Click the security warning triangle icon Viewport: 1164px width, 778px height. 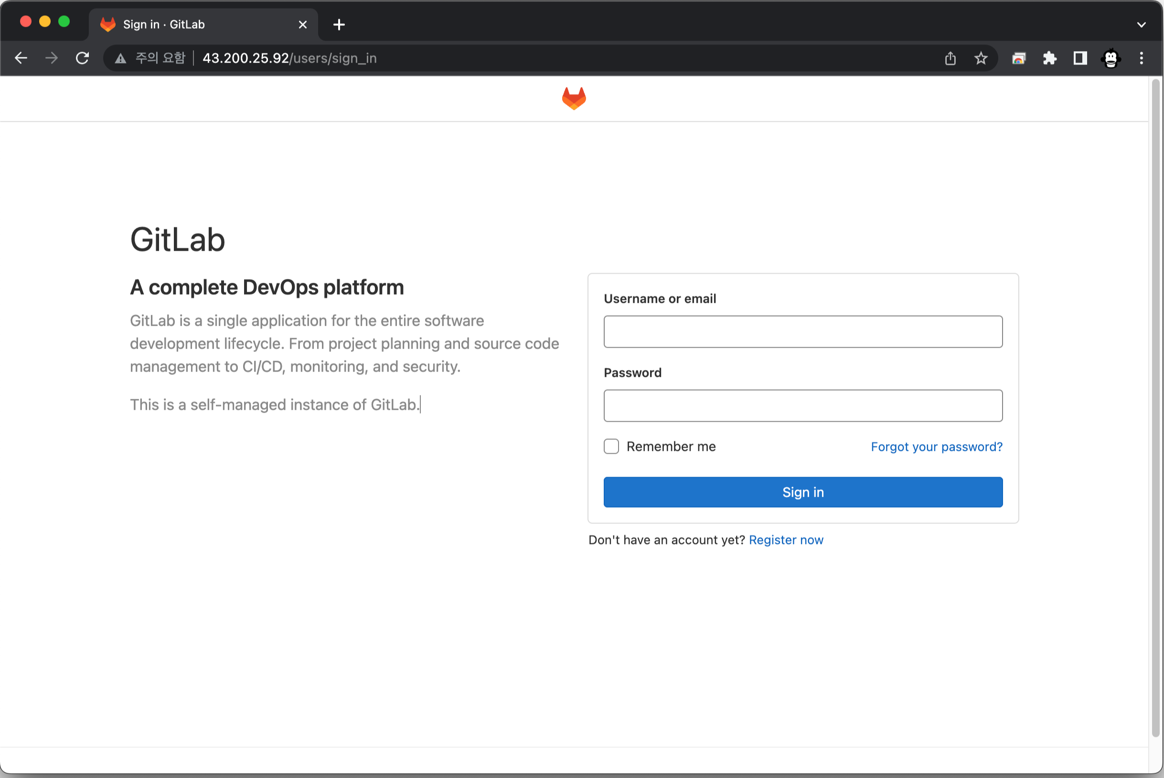click(x=120, y=59)
